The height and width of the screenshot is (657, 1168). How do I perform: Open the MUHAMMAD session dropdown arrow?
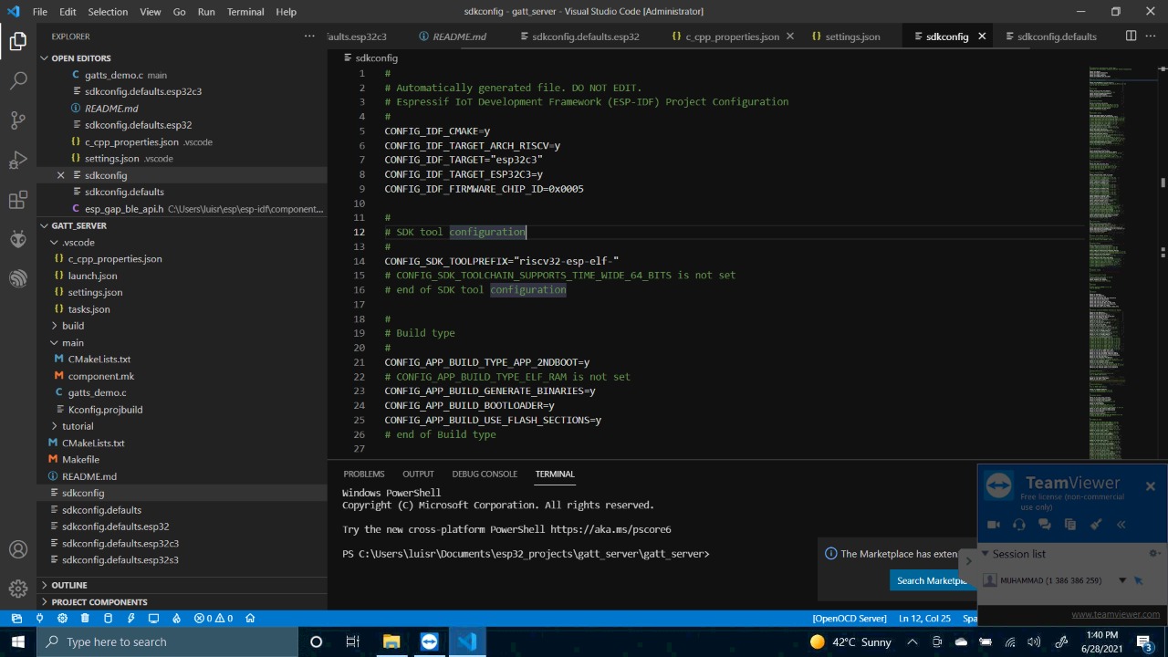[x=1122, y=580]
